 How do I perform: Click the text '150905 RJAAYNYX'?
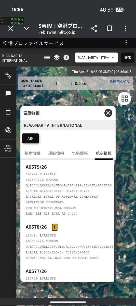point(41,278)
